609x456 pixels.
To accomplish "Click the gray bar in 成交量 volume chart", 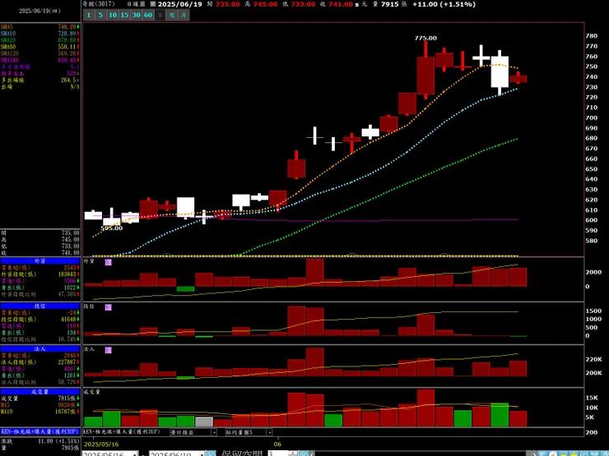I will [204, 421].
